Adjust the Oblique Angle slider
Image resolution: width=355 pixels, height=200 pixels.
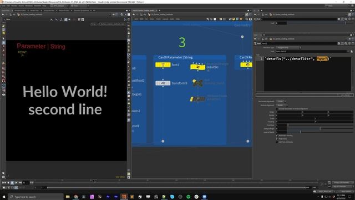pyautogui.click(x=320, y=128)
